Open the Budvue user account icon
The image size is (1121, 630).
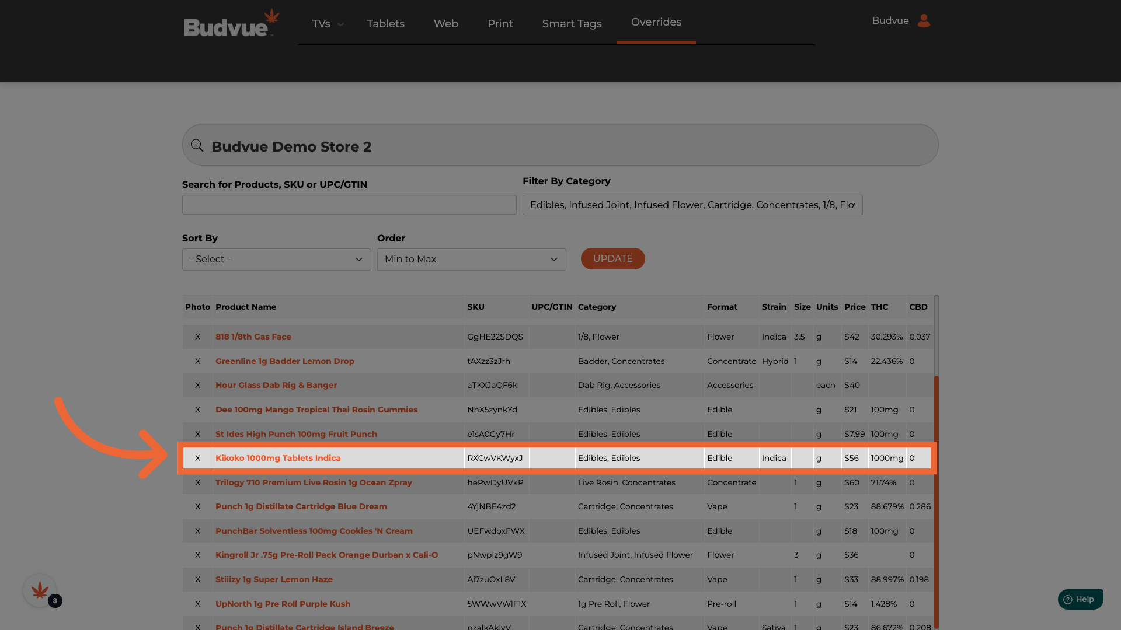(924, 21)
